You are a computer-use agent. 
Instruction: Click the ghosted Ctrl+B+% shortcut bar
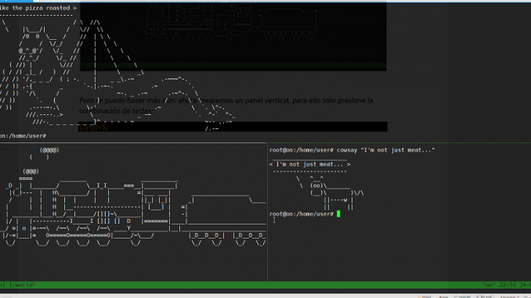tap(233, 127)
